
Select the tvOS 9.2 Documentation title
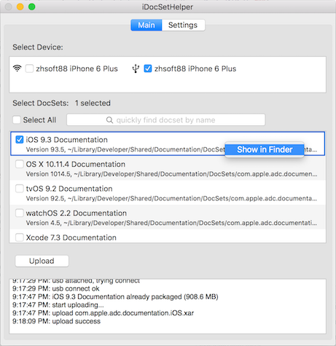click(x=69, y=189)
